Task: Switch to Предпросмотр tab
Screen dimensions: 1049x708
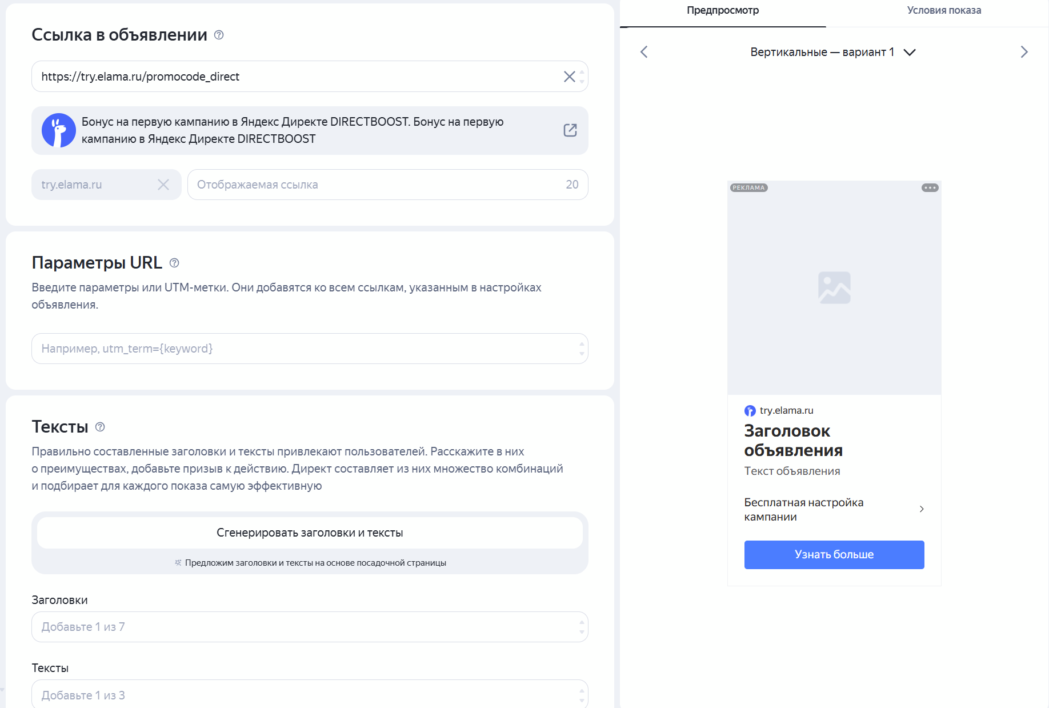Action: (723, 10)
